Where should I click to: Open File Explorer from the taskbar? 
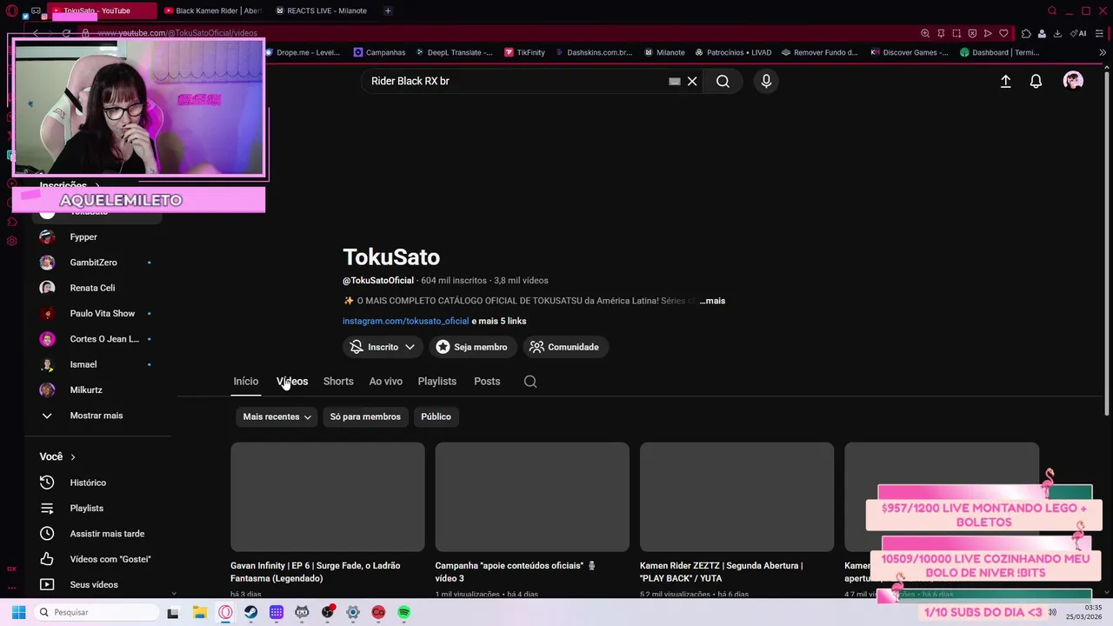point(199,612)
